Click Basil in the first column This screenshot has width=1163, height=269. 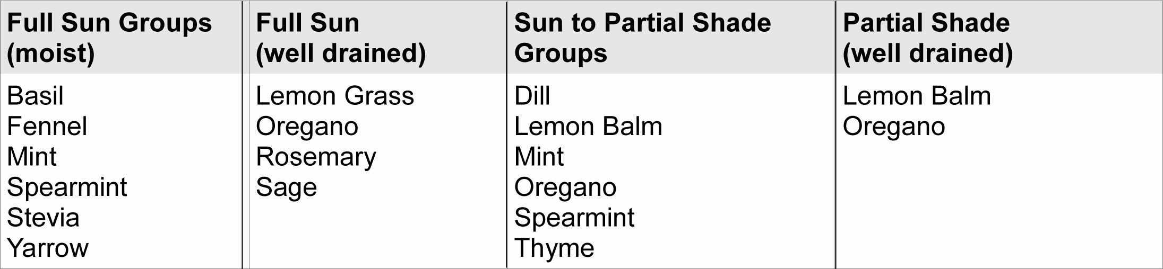(x=35, y=96)
